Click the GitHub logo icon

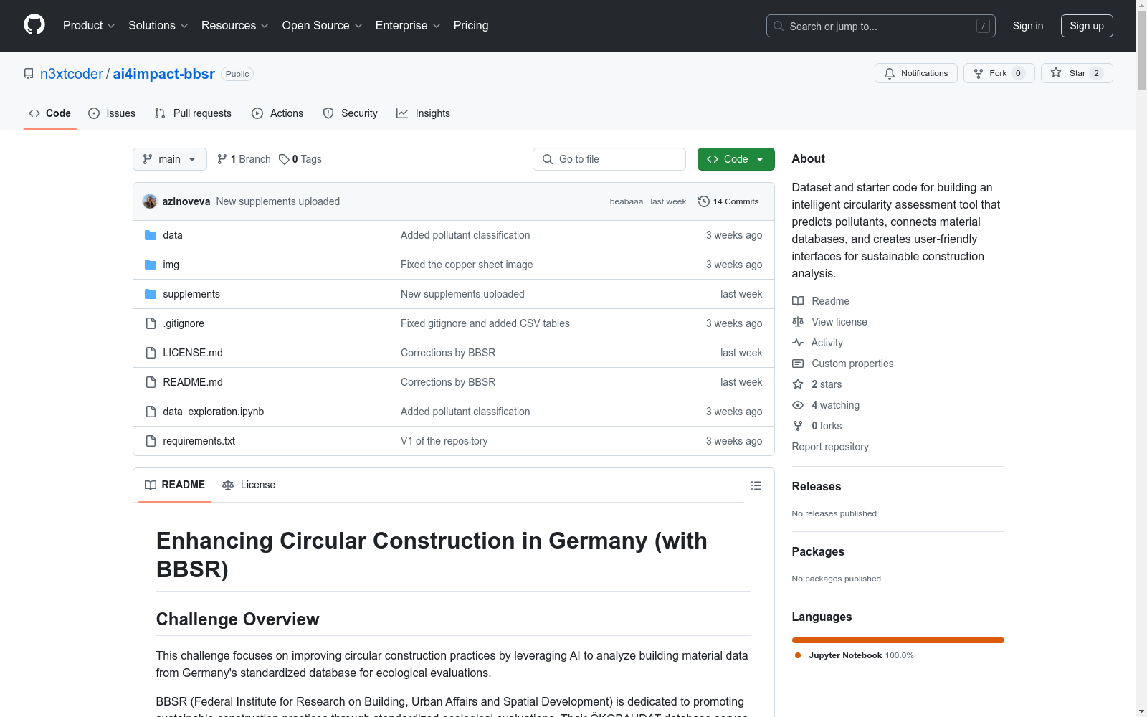coord(34,25)
